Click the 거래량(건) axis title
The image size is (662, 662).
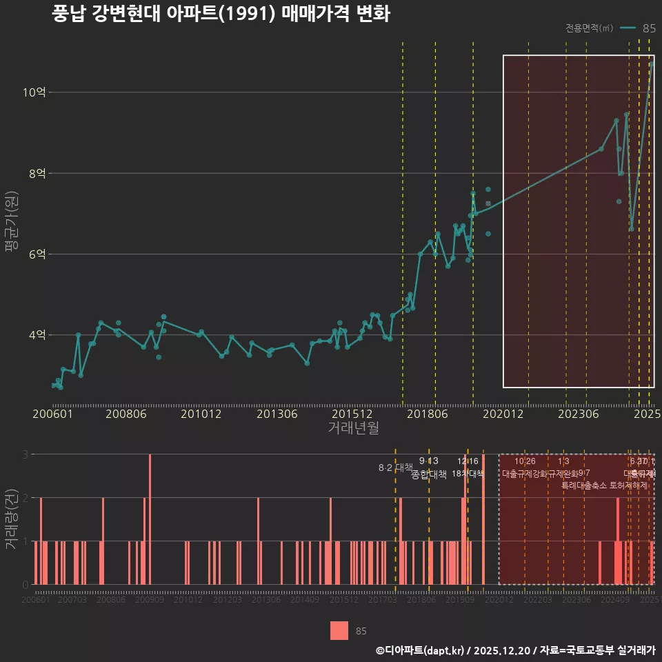[12, 519]
